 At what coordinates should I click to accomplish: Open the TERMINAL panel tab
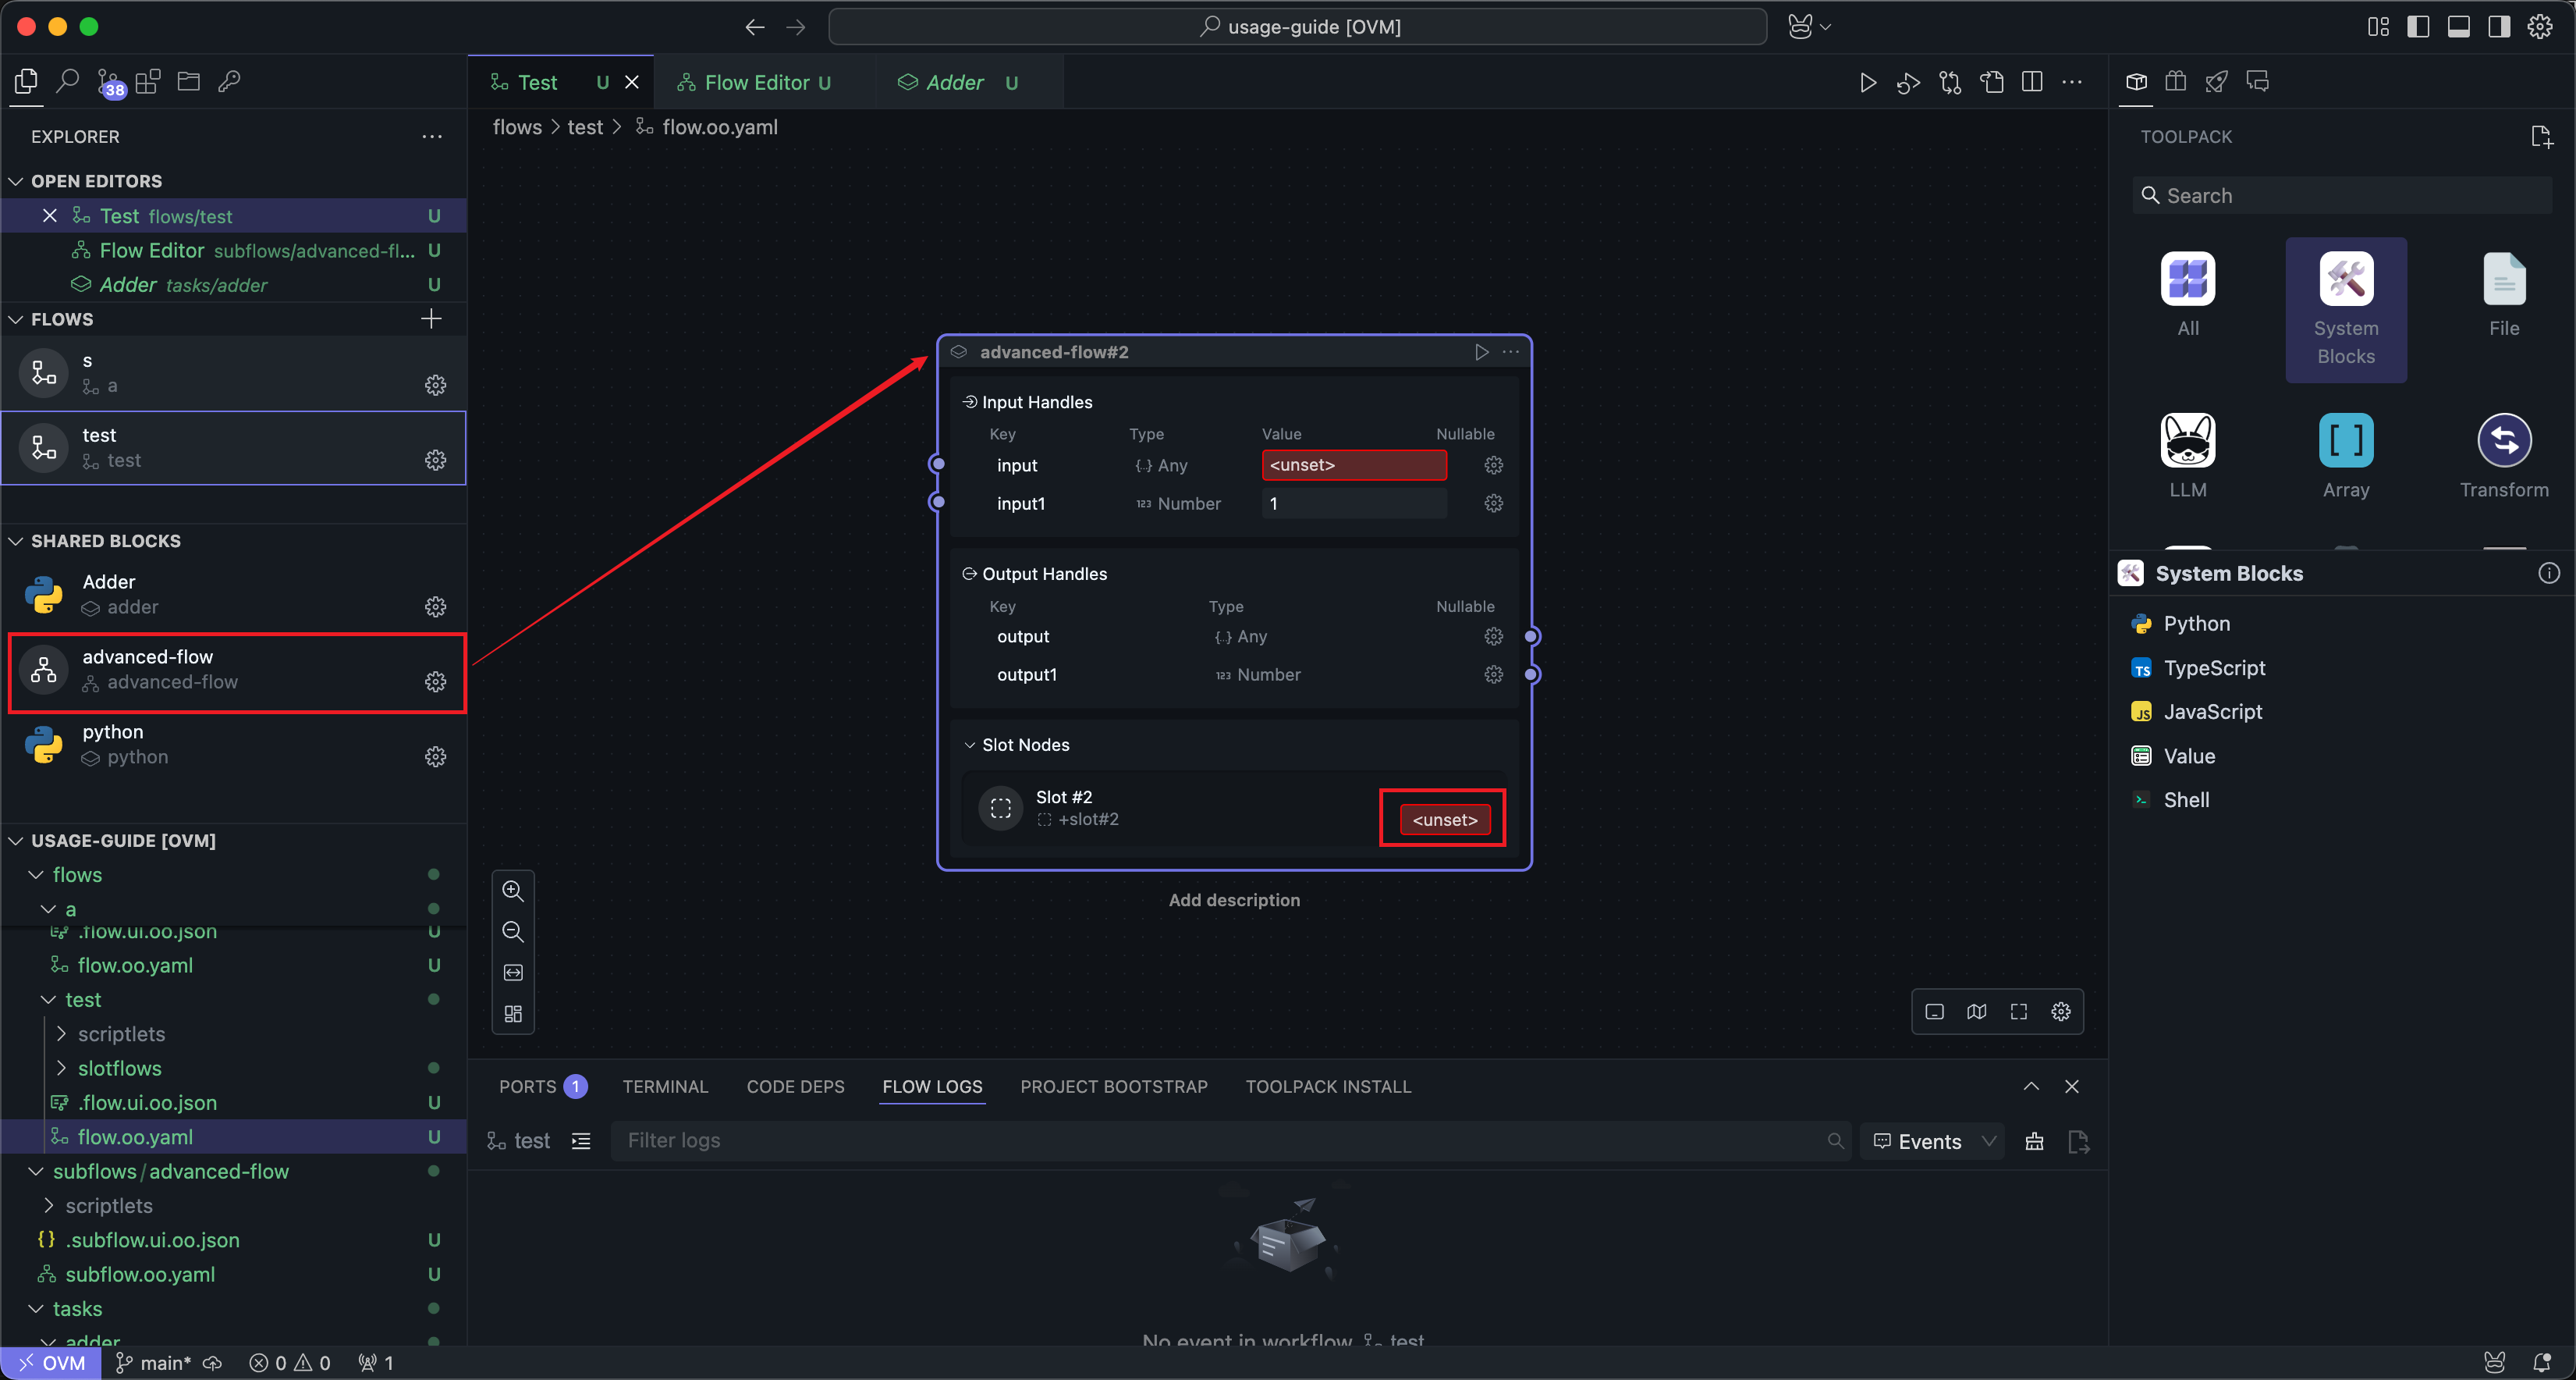pos(665,1087)
